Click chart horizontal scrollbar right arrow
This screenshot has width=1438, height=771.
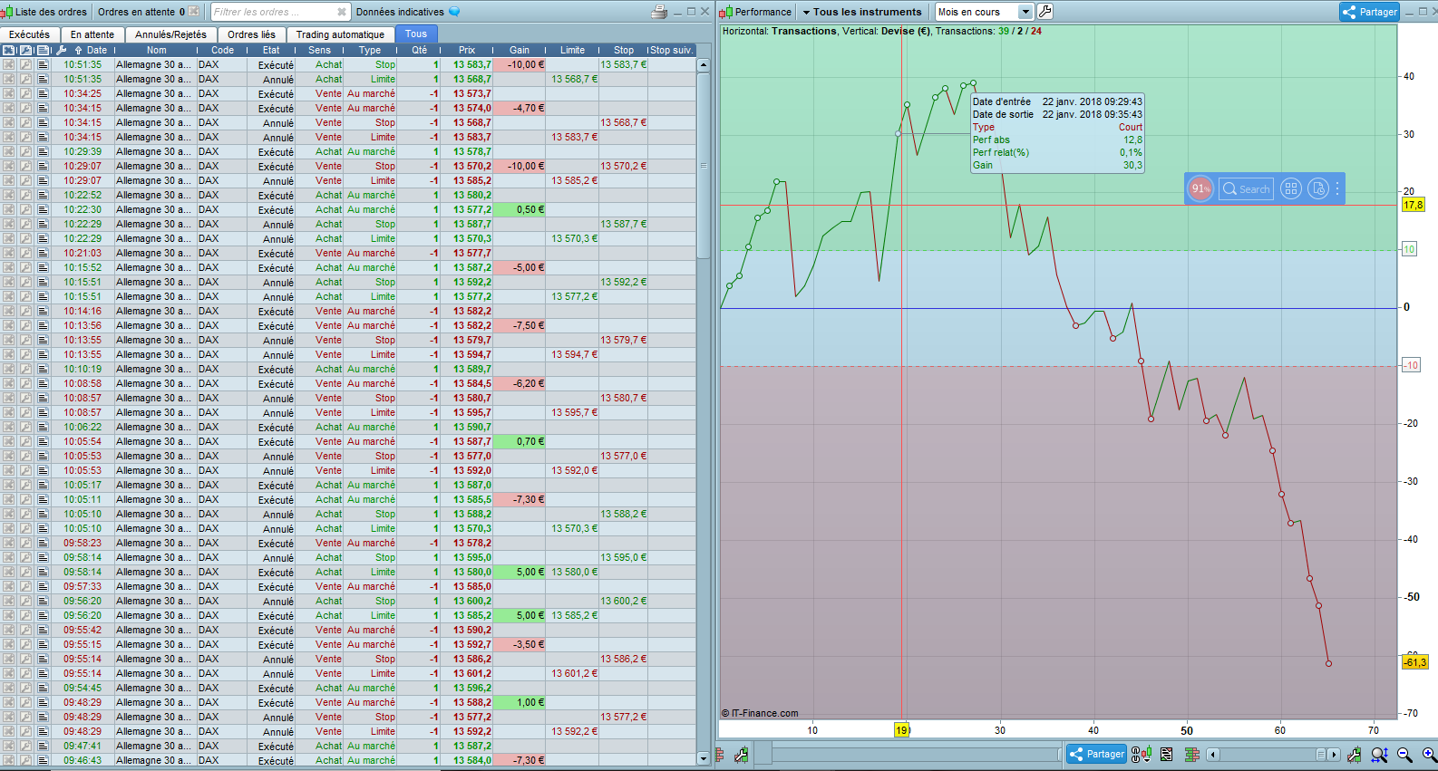pyautogui.click(x=1334, y=754)
